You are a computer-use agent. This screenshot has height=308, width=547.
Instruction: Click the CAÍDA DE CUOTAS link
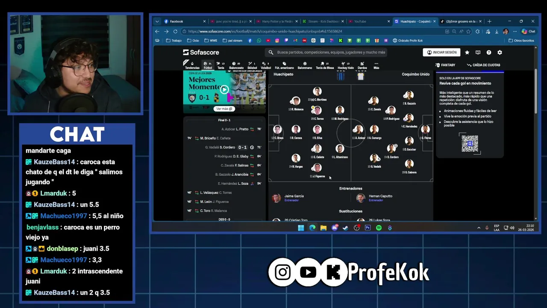pos(483,65)
